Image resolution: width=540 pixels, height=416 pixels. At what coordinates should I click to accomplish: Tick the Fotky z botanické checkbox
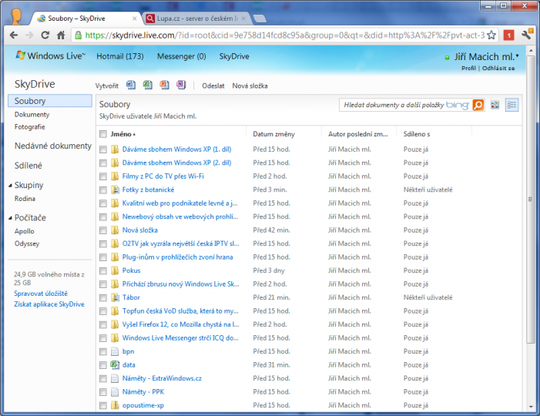tap(103, 190)
